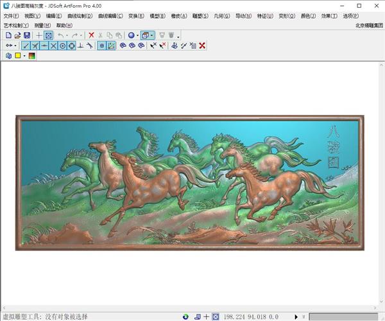The width and height of the screenshot is (385, 321).
Task: Delete selection with the red X in the top toolbar
Action: (91, 35)
